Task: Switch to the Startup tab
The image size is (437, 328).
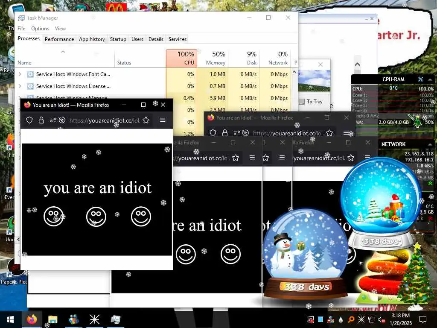Action: [118, 39]
